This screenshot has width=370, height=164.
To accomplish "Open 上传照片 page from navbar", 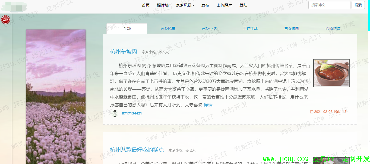I will pos(224,5).
